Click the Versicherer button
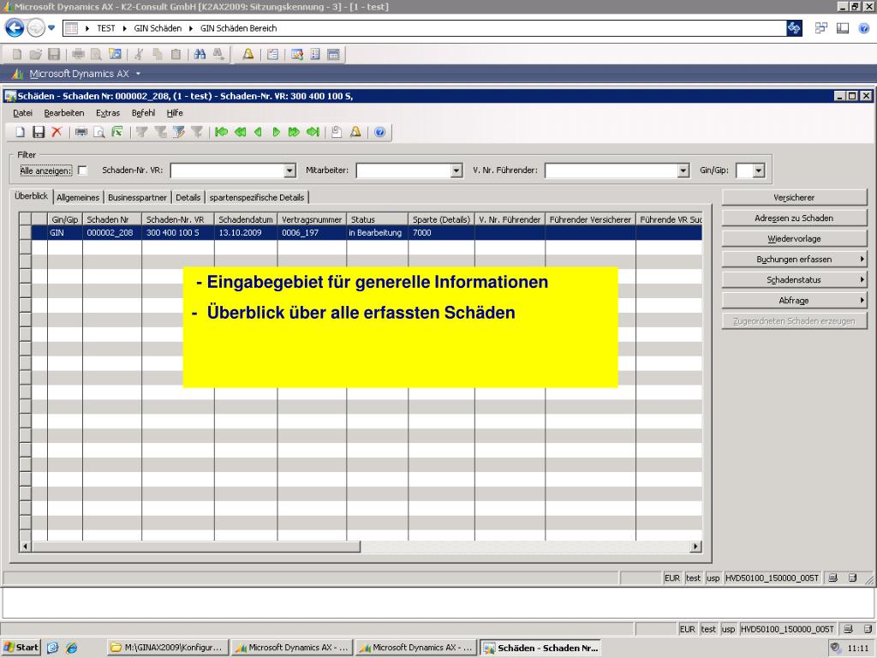Viewport: 877px width, 658px height. click(794, 198)
